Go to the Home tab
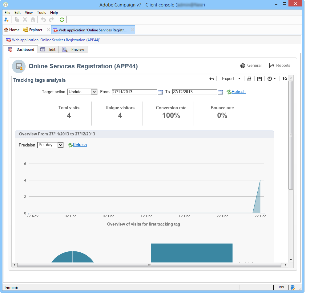Viewport: 310px width, 300px height. pos(12,30)
